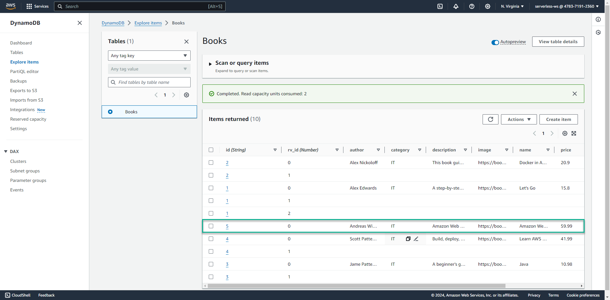Open the info panel icon on the right edge
Image resolution: width=610 pixels, height=300 pixels.
pos(598,19)
